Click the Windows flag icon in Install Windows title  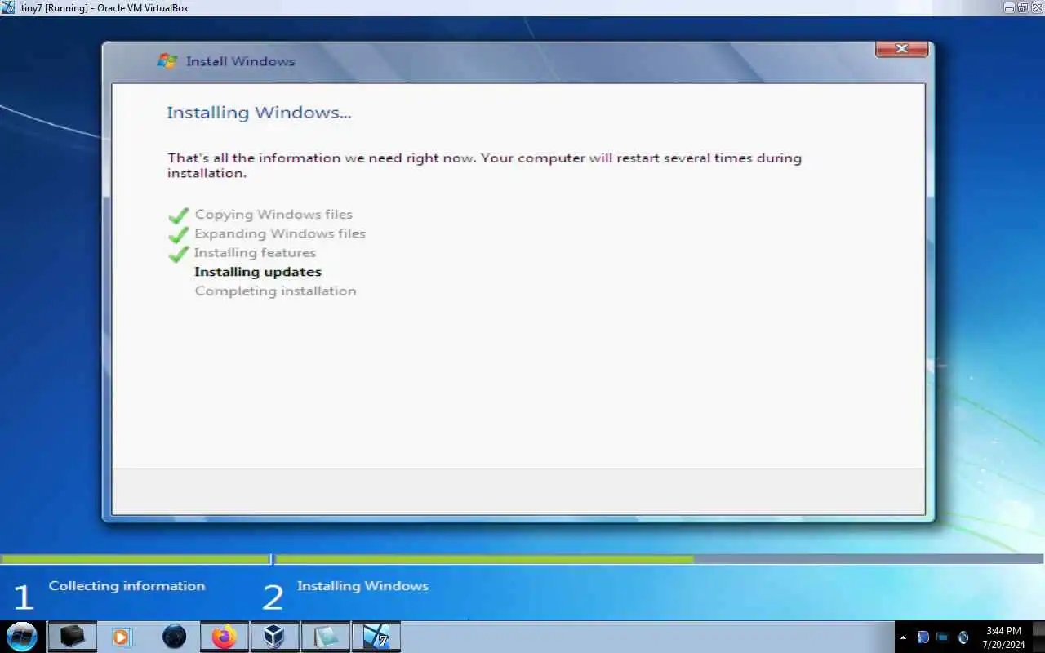tap(167, 61)
